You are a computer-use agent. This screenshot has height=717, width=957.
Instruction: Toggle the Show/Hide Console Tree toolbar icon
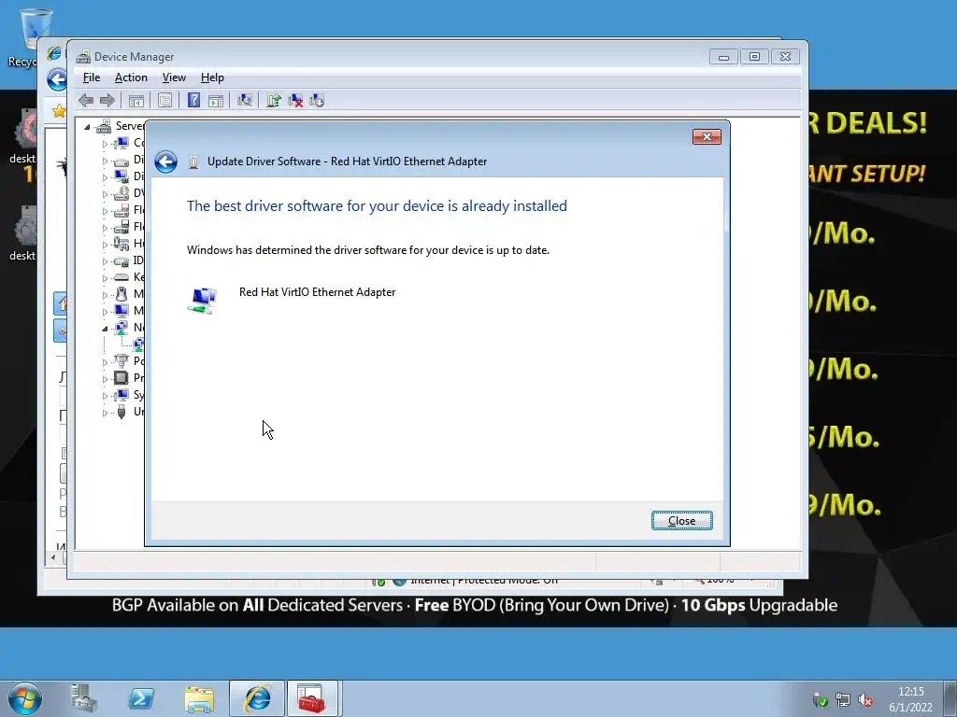click(x=136, y=101)
